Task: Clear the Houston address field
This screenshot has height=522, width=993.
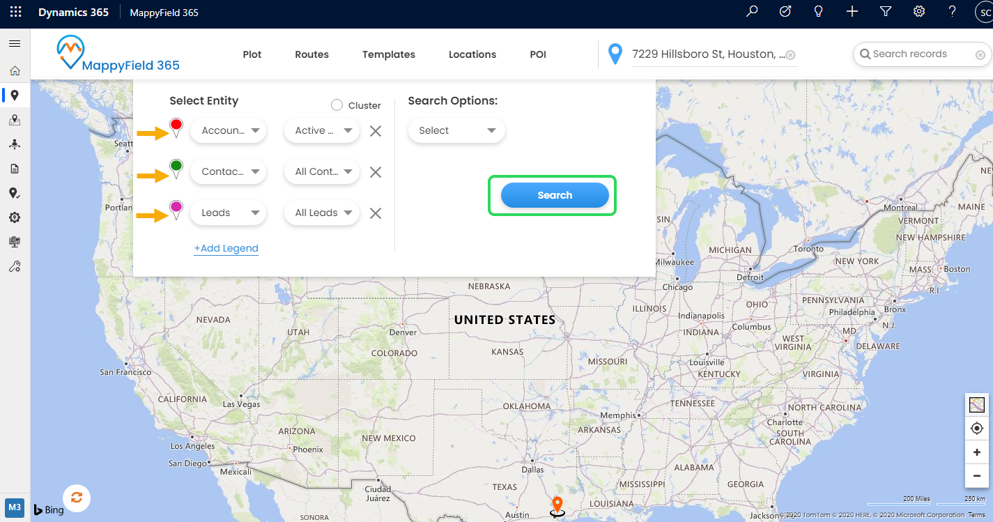Action: click(x=791, y=54)
